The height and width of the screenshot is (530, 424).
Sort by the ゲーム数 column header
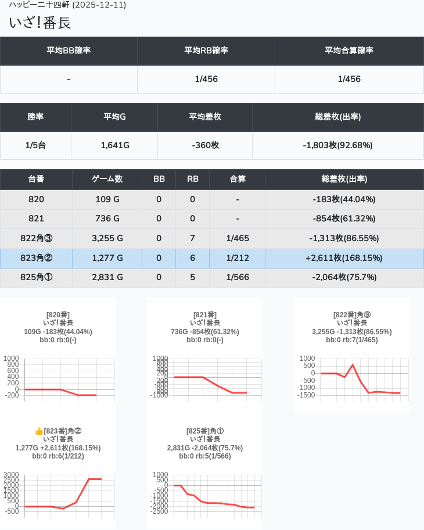[107, 179]
